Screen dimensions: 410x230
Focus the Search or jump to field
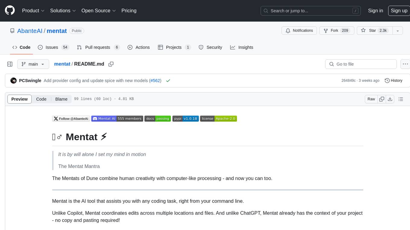click(311, 11)
